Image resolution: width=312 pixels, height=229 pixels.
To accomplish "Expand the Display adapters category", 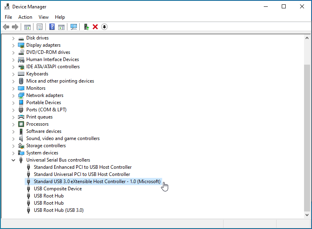I will point(13,45).
